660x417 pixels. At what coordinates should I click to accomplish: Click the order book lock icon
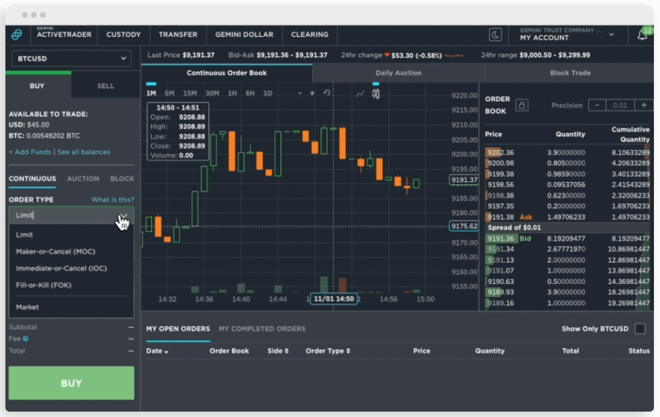pyautogui.click(x=522, y=105)
